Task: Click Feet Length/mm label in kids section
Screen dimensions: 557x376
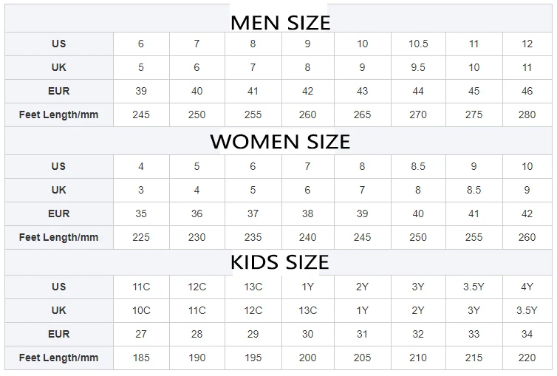Action: pos(58,358)
